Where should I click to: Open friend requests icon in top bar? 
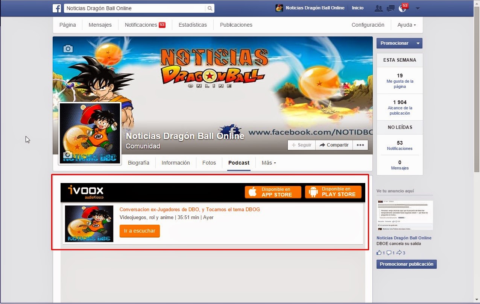[x=379, y=8]
